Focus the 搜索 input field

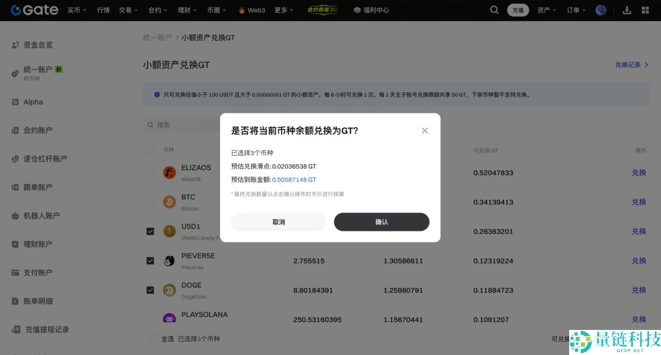tap(182, 125)
